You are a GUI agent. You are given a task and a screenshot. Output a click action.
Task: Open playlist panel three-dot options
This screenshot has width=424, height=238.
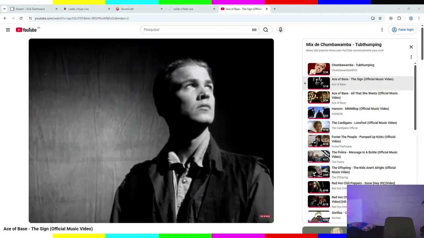(411, 57)
